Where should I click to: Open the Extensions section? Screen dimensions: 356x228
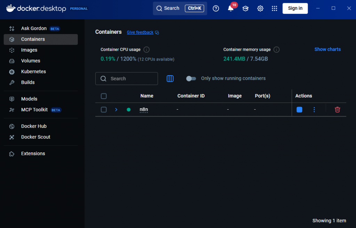(41, 154)
